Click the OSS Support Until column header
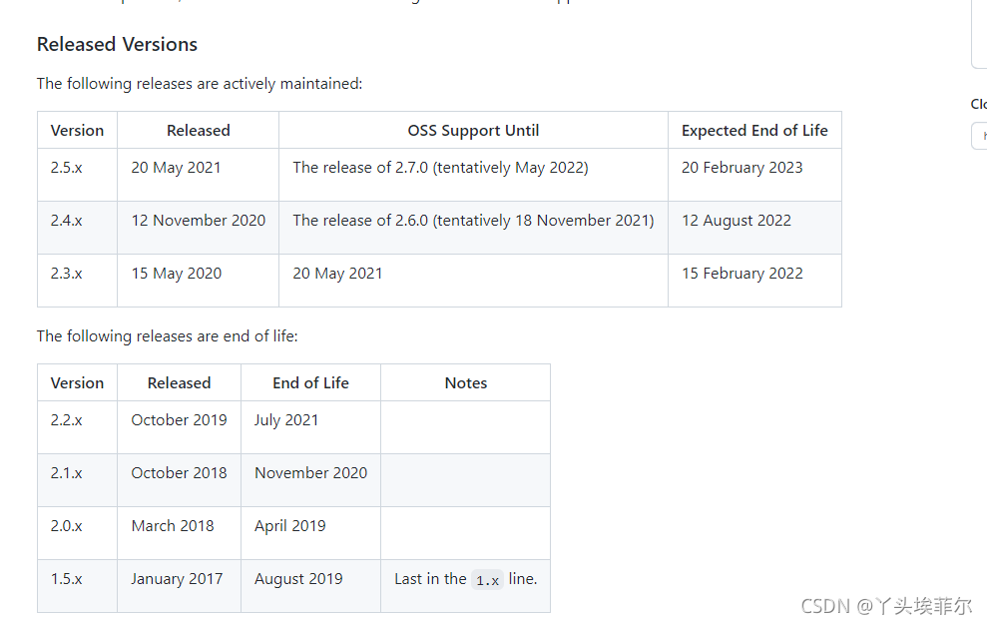This screenshot has width=987, height=624. 473,131
